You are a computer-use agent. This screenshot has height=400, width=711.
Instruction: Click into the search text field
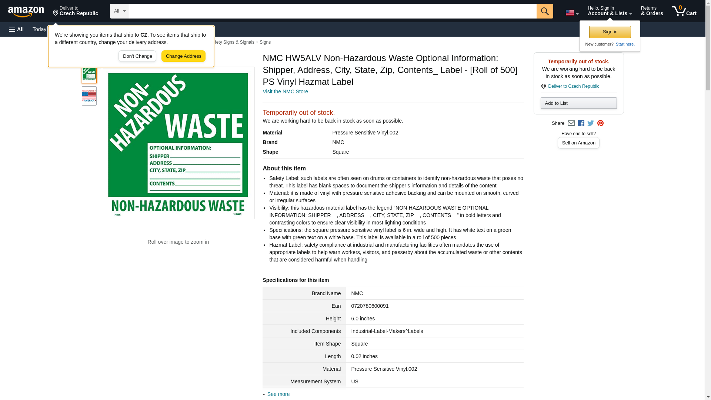click(332, 11)
